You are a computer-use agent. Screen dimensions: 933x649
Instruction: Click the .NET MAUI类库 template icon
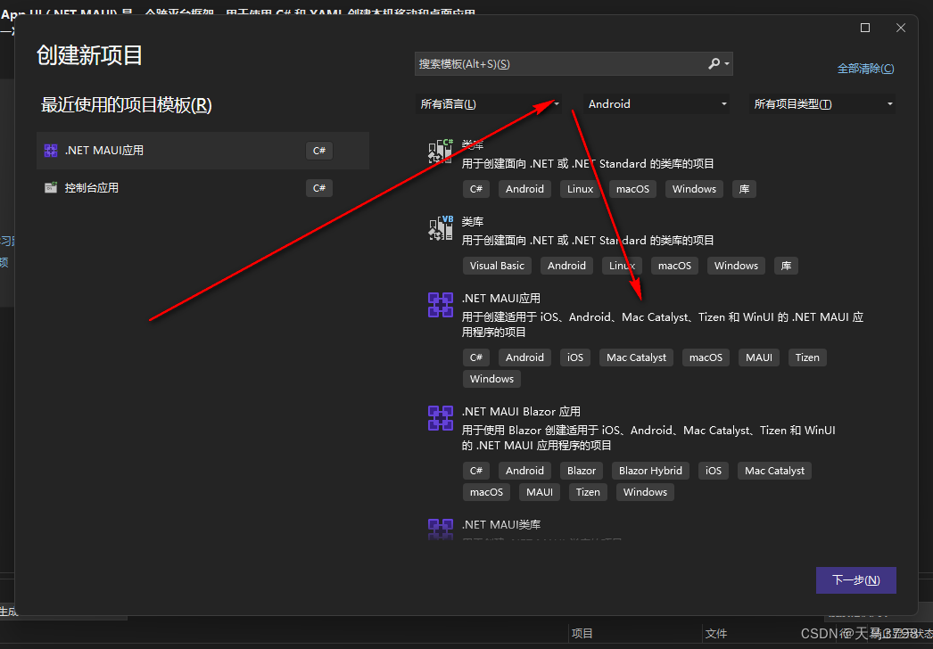click(x=441, y=529)
